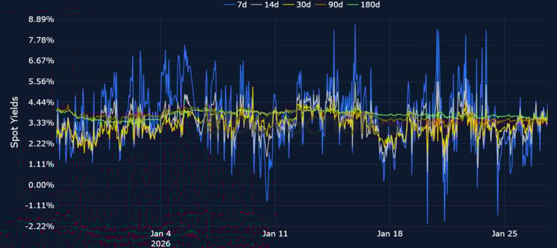Click the 4.44% y-axis tick label

pyautogui.click(x=41, y=102)
